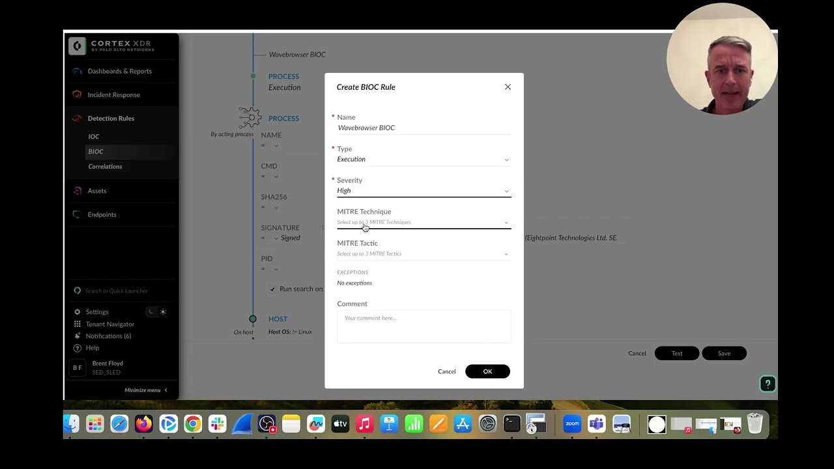The image size is (834, 469).
Task: Click the Notifications bell icon
Action: (x=78, y=336)
